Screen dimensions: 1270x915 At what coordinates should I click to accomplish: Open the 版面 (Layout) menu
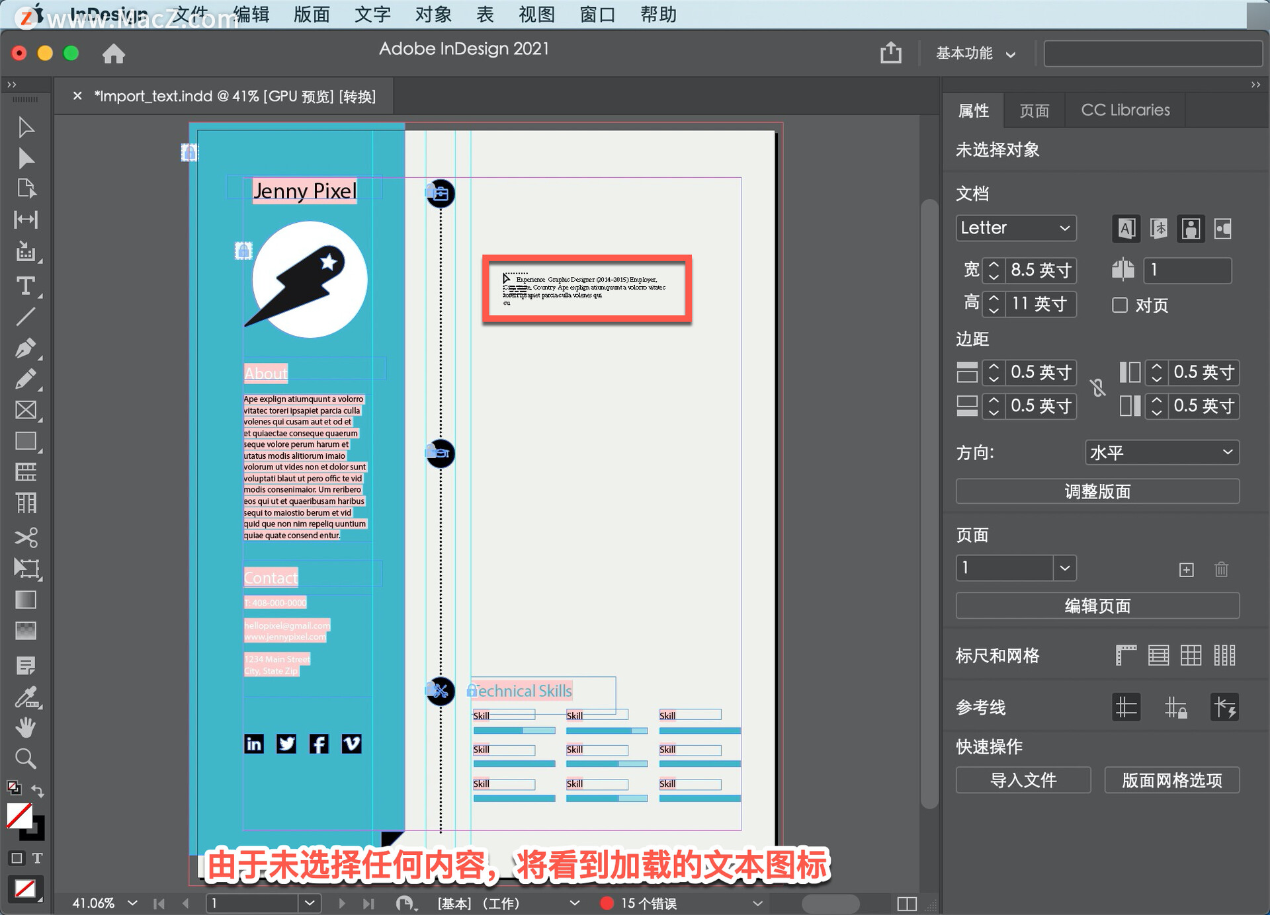pos(311,14)
